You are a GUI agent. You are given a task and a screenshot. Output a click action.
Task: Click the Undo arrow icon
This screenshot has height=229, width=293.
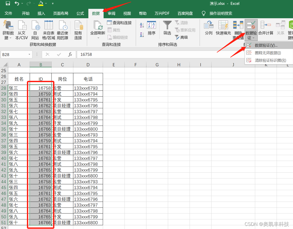click(17, 3)
